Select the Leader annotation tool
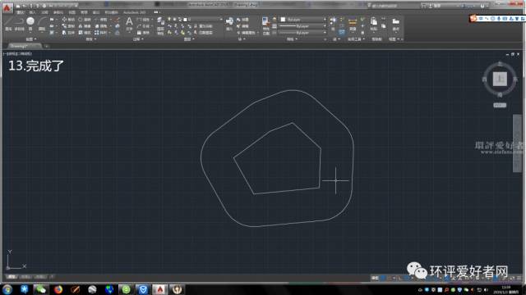The image size is (526, 295). (x=143, y=26)
